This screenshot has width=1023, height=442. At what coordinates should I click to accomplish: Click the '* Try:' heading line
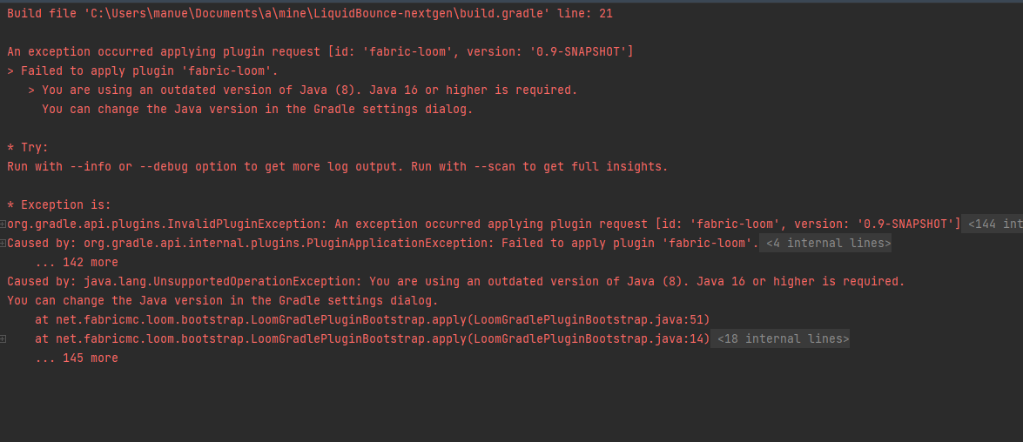pos(28,148)
